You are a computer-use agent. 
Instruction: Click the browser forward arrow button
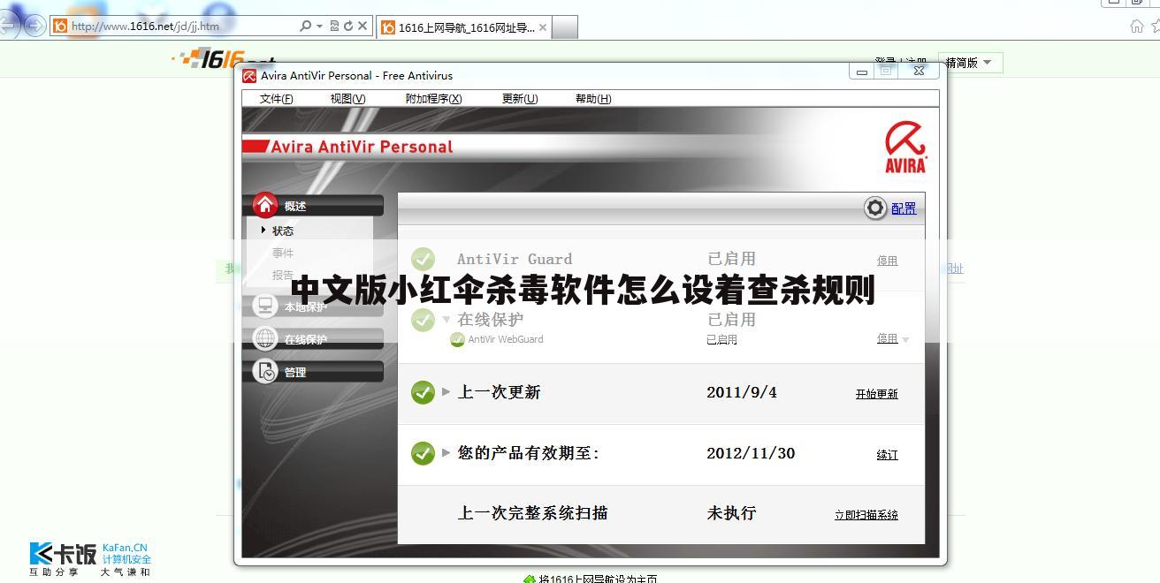pyautogui.click(x=35, y=26)
